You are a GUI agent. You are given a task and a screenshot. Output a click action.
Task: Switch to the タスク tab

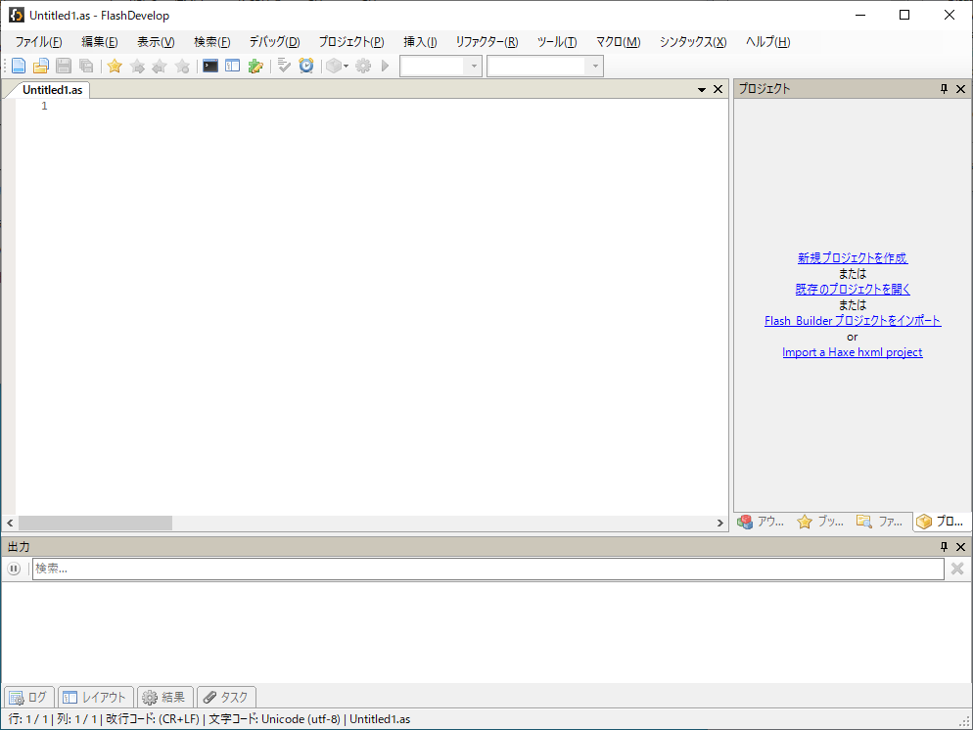pyautogui.click(x=226, y=697)
